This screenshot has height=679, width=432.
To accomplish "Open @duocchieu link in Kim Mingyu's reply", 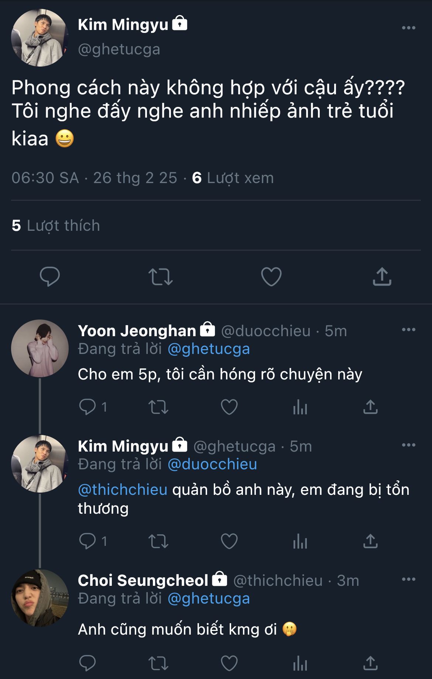I will [x=212, y=464].
